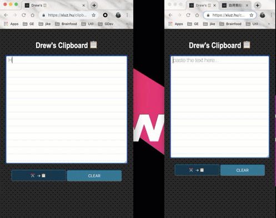Open the Brainfood bookmark folder in the right window
276x218 pixels.
click(230, 24)
